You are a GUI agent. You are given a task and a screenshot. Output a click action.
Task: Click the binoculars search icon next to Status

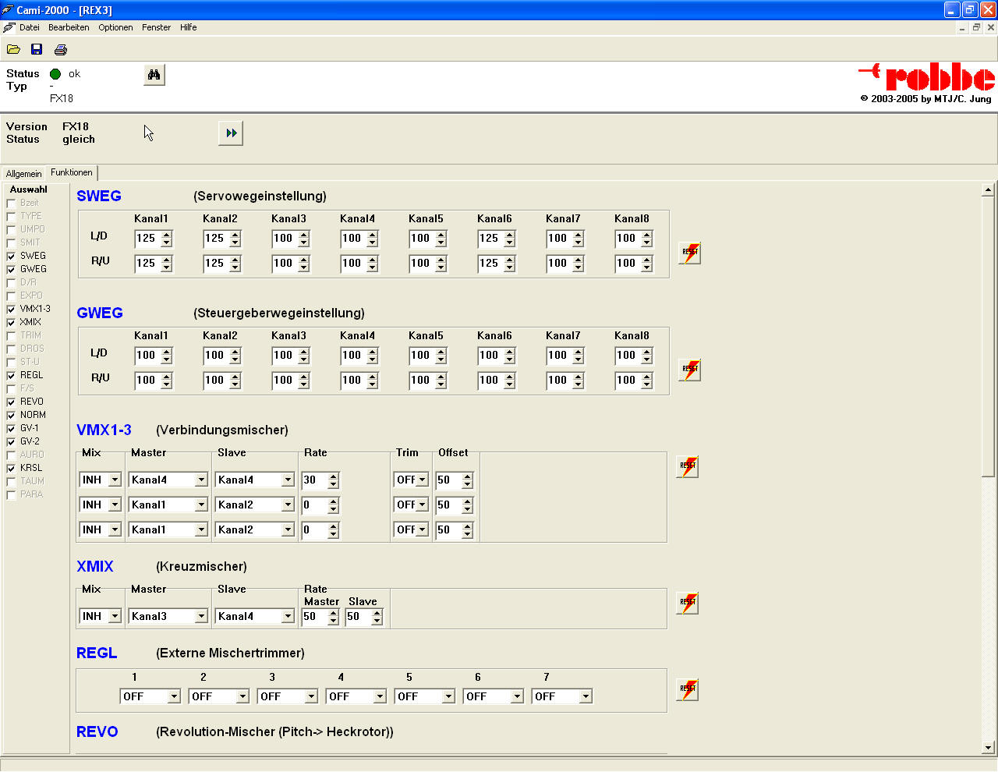tap(154, 74)
